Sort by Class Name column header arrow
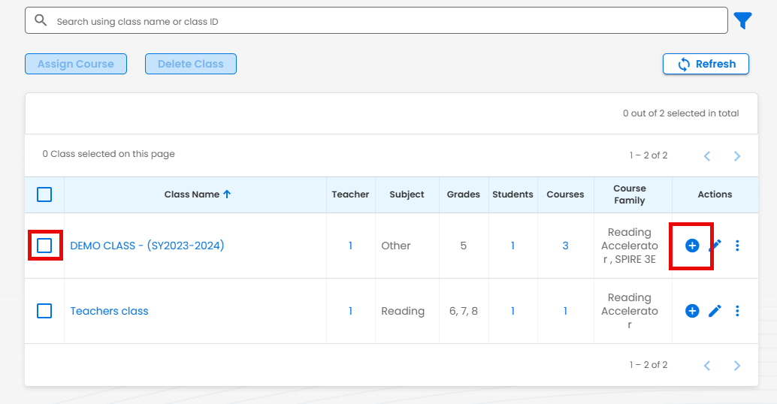This screenshot has height=404, width=777. pyautogui.click(x=227, y=194)
